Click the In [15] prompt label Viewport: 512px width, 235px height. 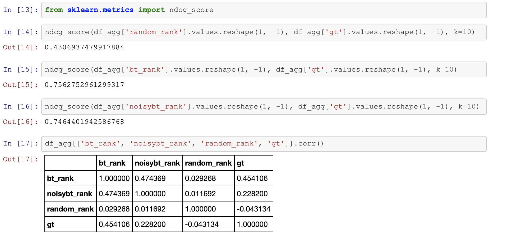[21, 69]
